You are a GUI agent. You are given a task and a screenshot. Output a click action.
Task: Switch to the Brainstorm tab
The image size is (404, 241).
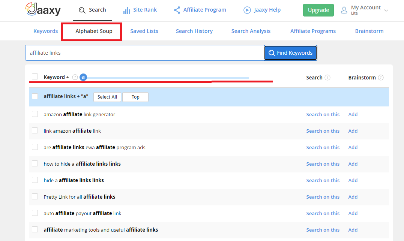[x=369, y=31]
